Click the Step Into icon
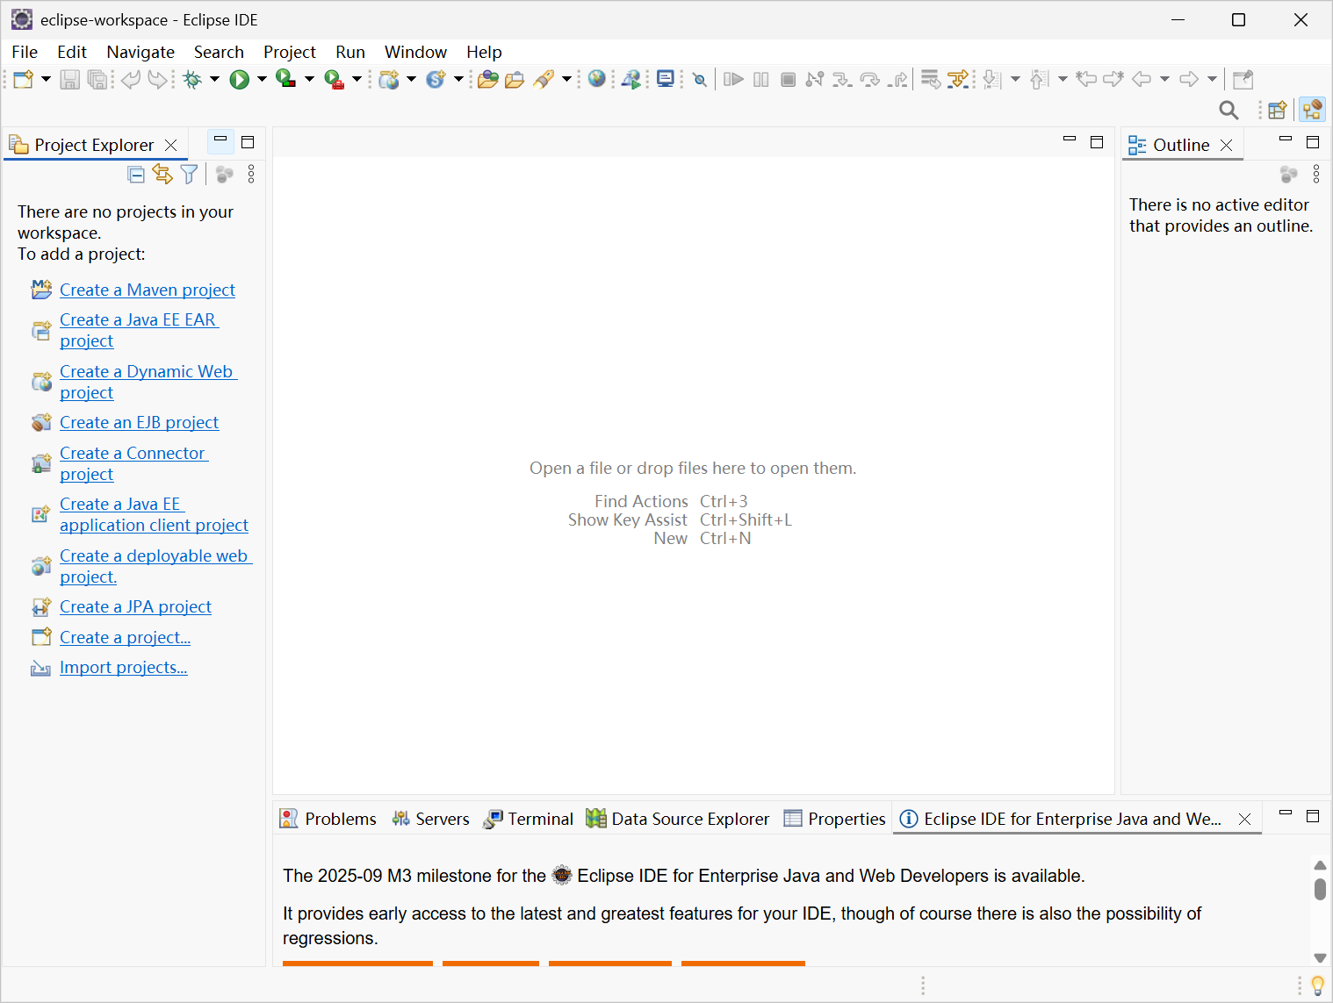Screen dimensions: 1333x1003 [842, 80]
